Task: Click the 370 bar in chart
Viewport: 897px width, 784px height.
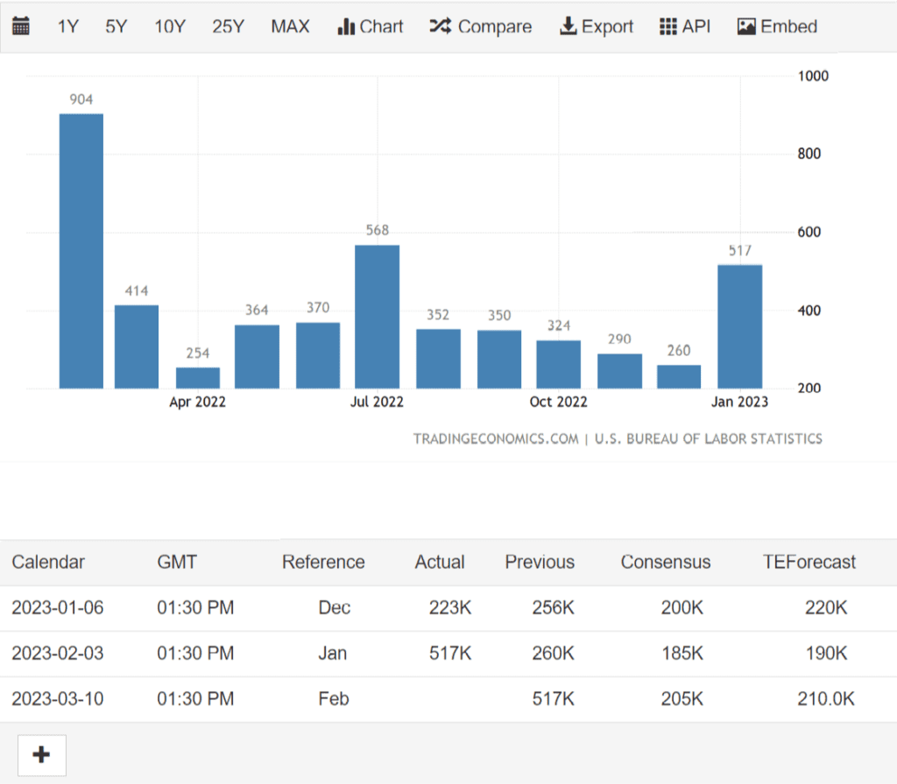Action: click(318, 355)
